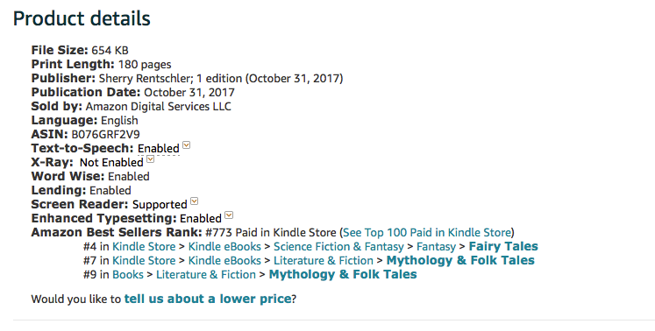Click the dashed-underlined Enabled text for Text-to-Speech
Viewport: 655px width, 331px height.
pos(159,149)
